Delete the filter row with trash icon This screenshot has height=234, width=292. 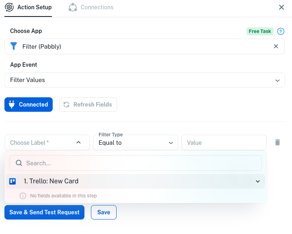(277, 142)
